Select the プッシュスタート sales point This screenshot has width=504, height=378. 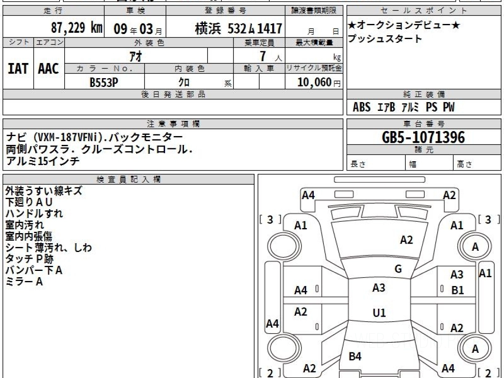click(385, 39)
